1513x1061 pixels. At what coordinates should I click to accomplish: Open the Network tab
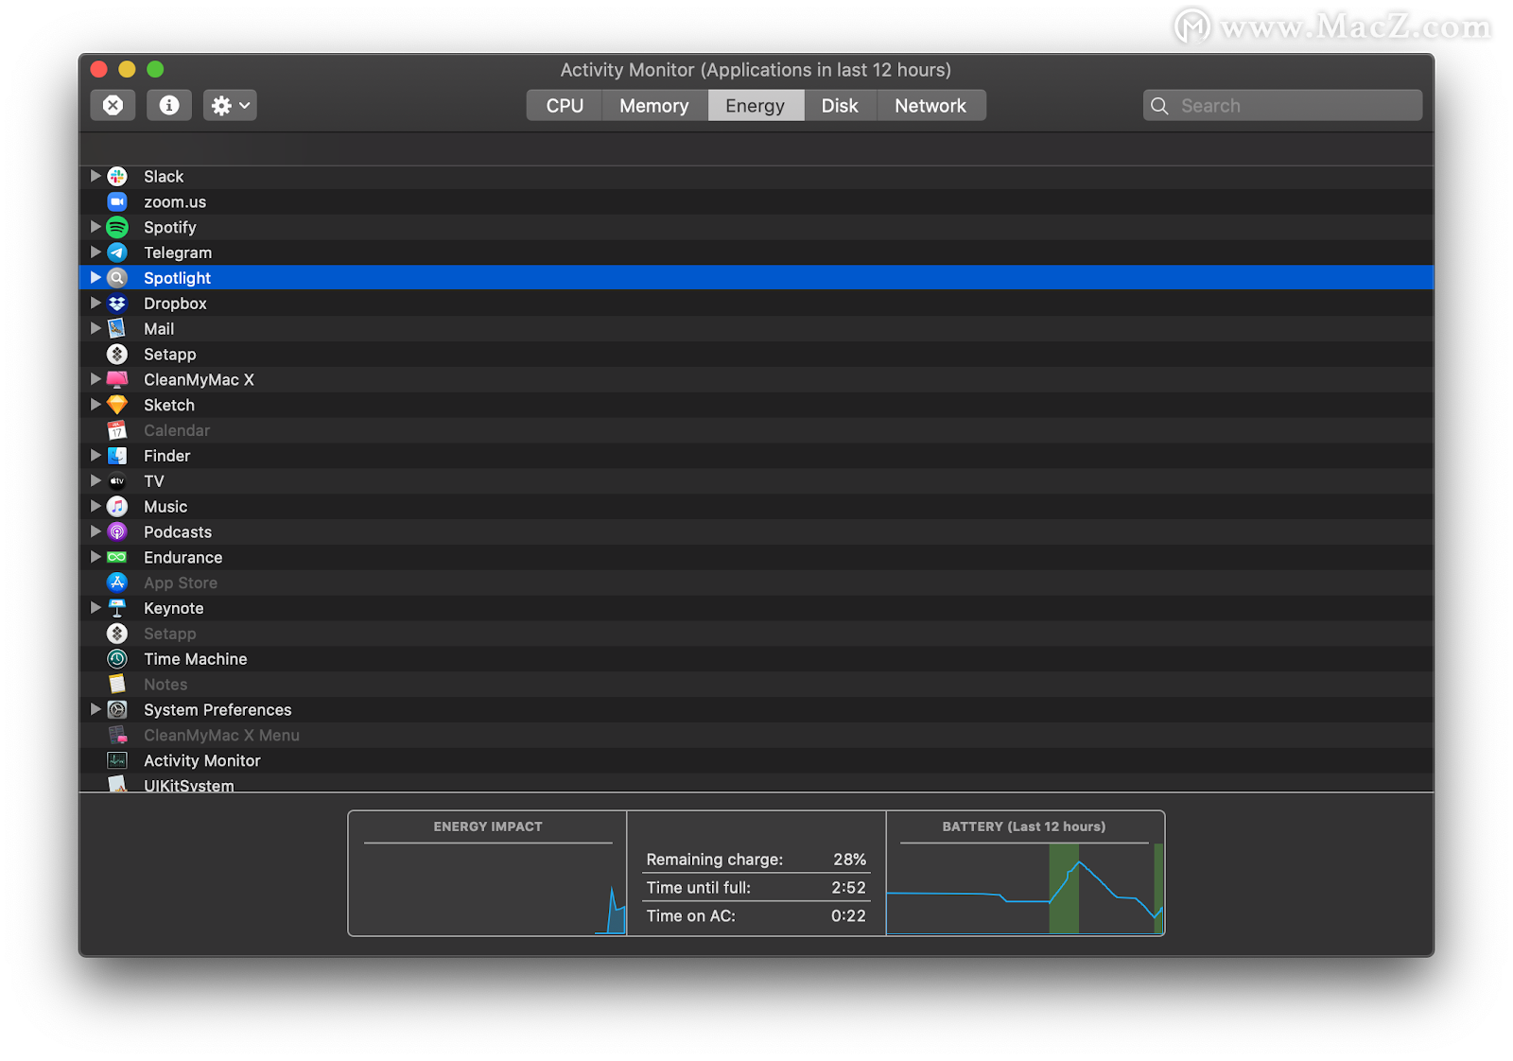[x=930, y=106]
